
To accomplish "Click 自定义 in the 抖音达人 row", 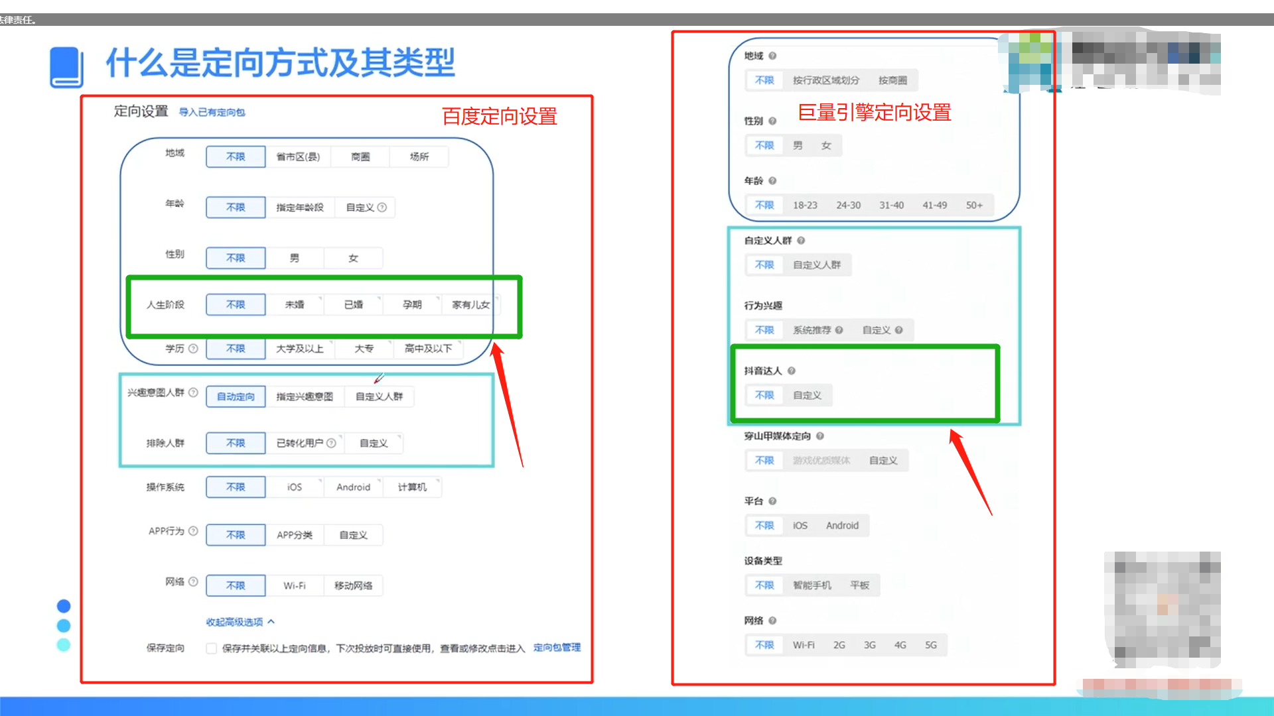I will 808,395.
